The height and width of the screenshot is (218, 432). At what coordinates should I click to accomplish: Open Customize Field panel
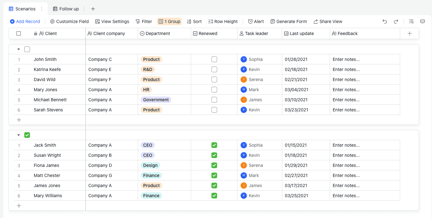(69, 21)
